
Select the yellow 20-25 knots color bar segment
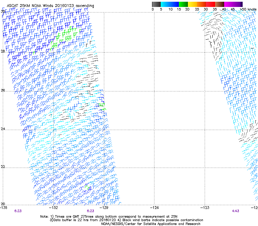pyautogui.click(x=192, y=4)
